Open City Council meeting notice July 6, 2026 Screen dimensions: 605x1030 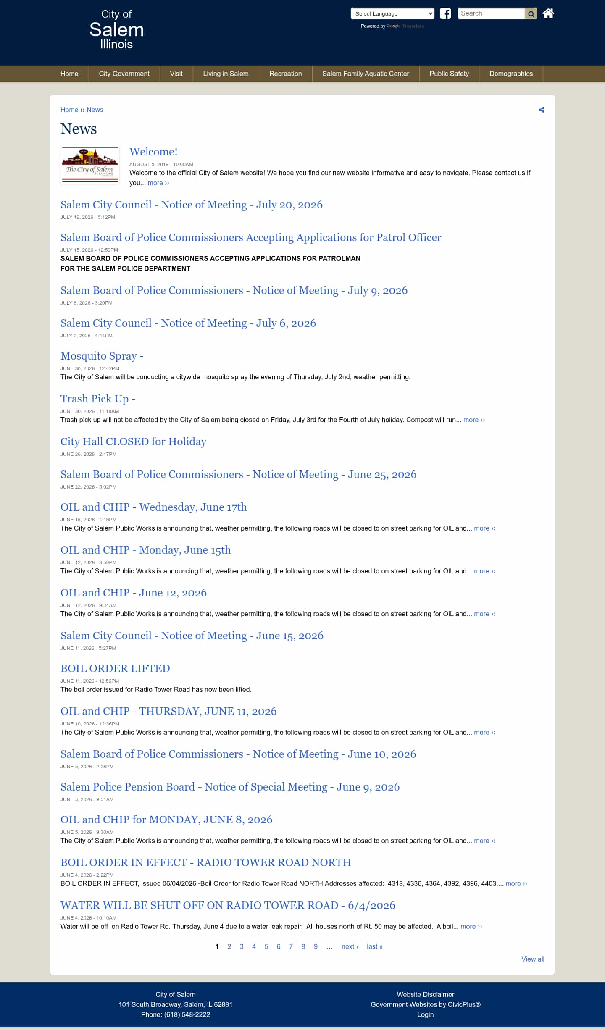click(188, 323)
